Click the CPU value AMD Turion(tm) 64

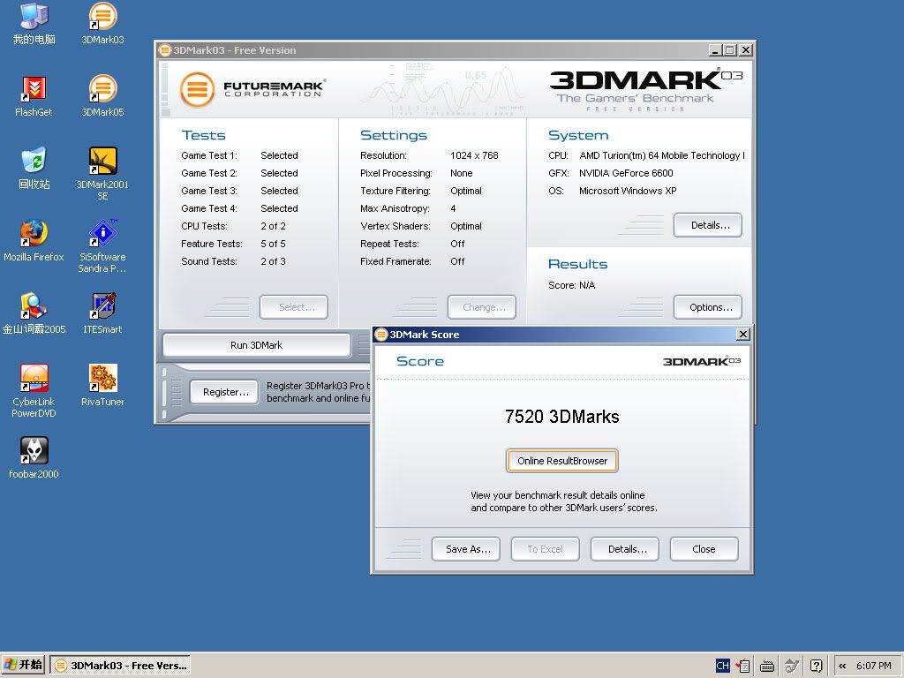662,155
